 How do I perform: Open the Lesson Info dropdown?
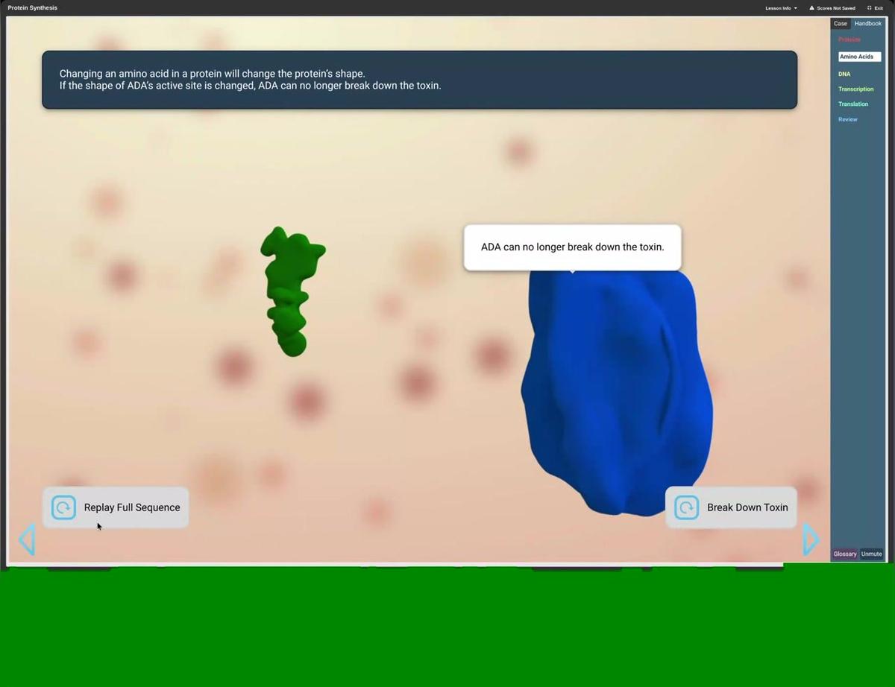click(779, 8)
